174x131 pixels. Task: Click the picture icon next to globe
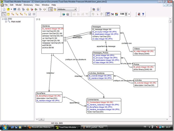point(68,14)
